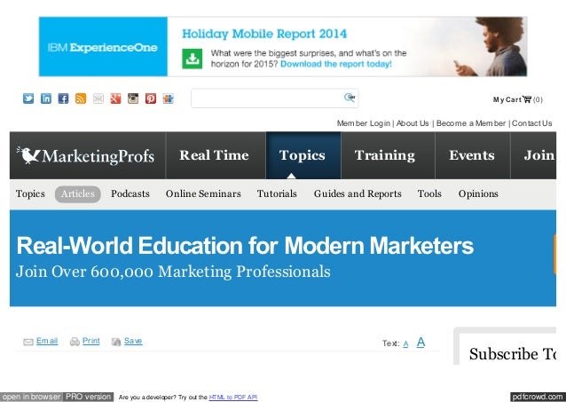Open the LinkedIn social icon
This screenshot has width=566, height=402.
(46, 99)
